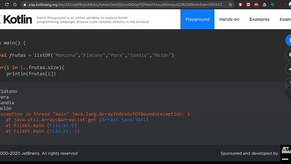Click the JetBrains All rights reserved text
This screenshot has height=164, width=291.
tap(39, 154)
